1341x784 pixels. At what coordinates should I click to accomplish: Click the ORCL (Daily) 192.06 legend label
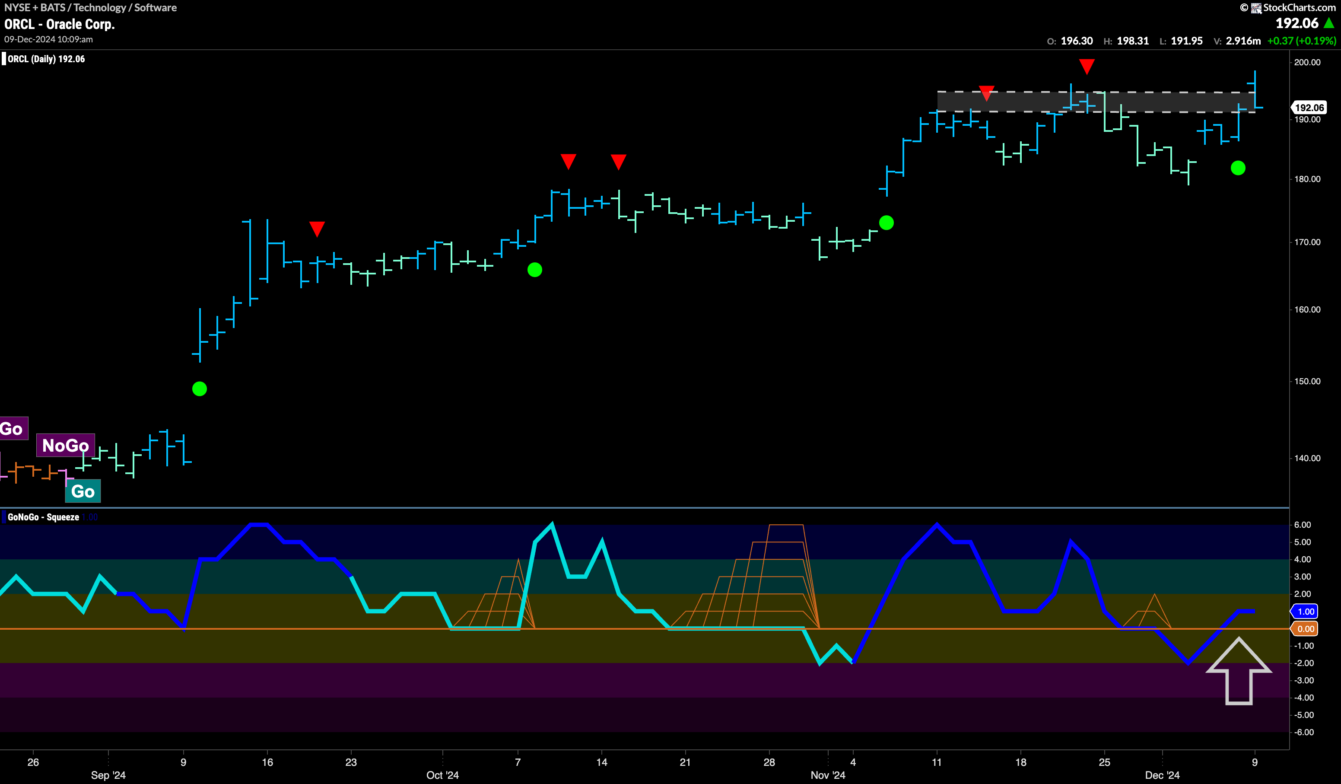point(46,59)
